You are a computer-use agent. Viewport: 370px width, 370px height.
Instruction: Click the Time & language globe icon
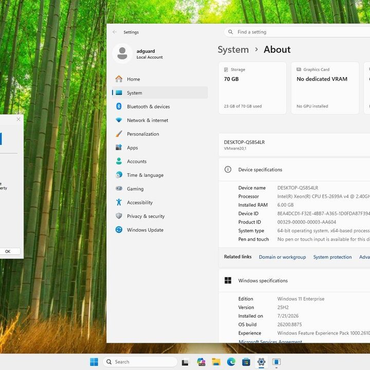pyautogui.click(x=119, y=175)
